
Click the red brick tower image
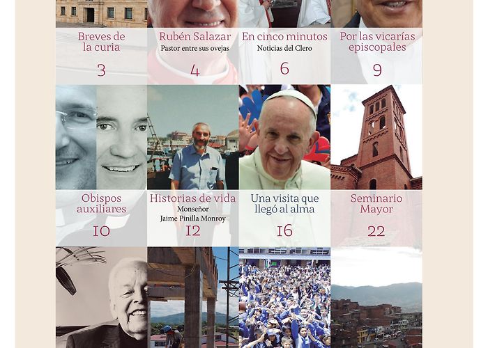(x=376, y=137)
